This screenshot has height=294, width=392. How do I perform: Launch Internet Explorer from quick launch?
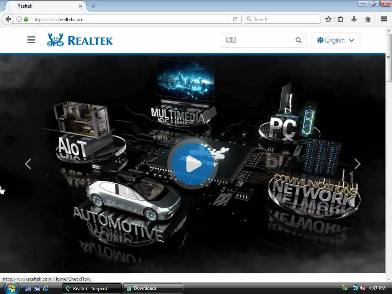pyautogui.click(x=46, y=288)
